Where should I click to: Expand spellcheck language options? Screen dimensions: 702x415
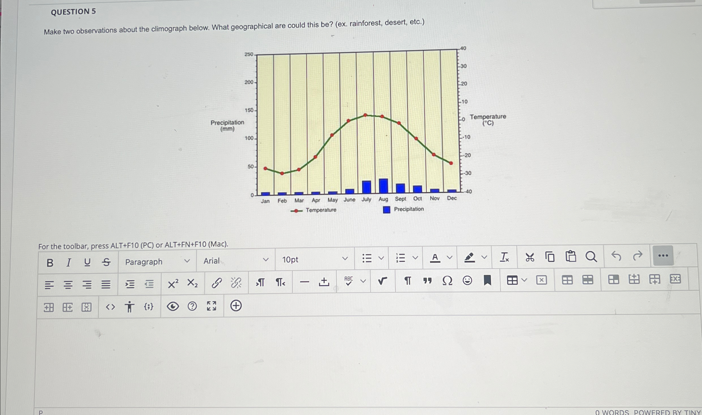[x=363, y=281]
